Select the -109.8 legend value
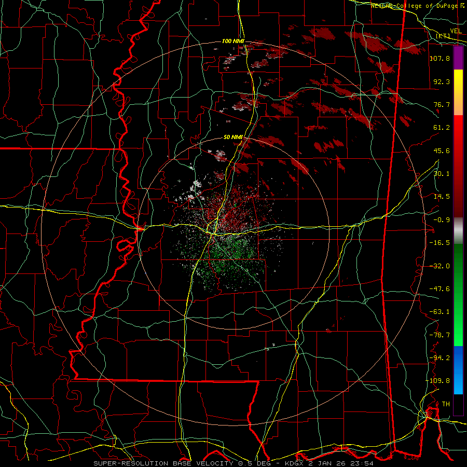This screenshot has width=467, height=467. click(x=437, y=381)
